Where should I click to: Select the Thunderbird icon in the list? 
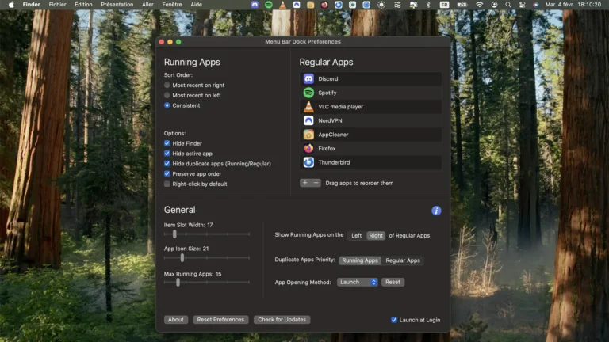click(x=308, y=162)
